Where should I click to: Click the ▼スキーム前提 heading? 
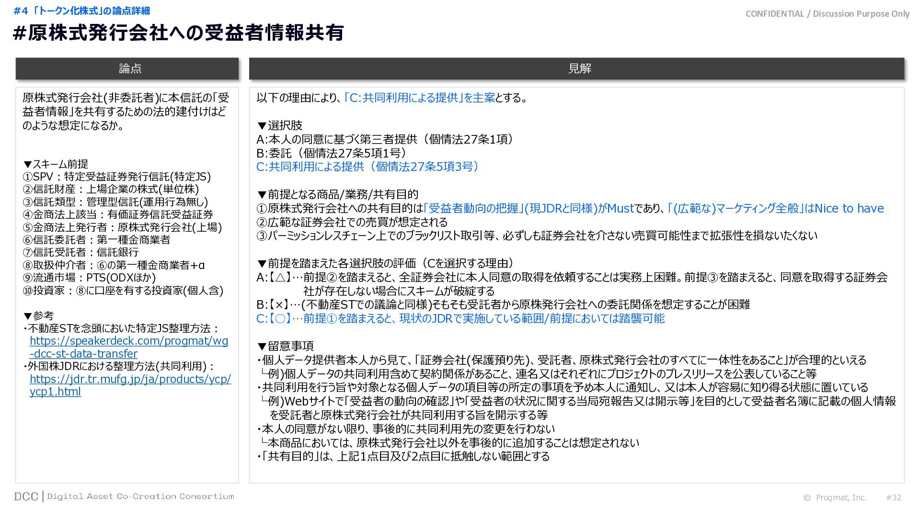click(x=56, y=164)
